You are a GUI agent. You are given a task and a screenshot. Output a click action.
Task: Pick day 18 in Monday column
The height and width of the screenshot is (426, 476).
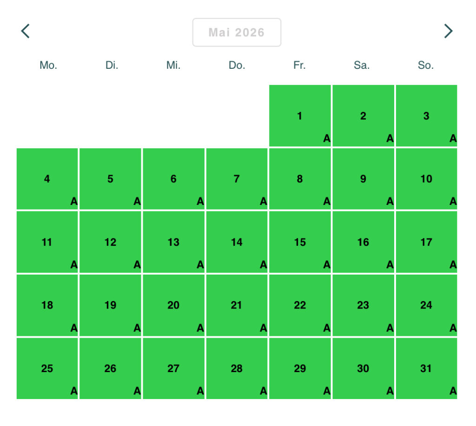(x=47, y=306)
